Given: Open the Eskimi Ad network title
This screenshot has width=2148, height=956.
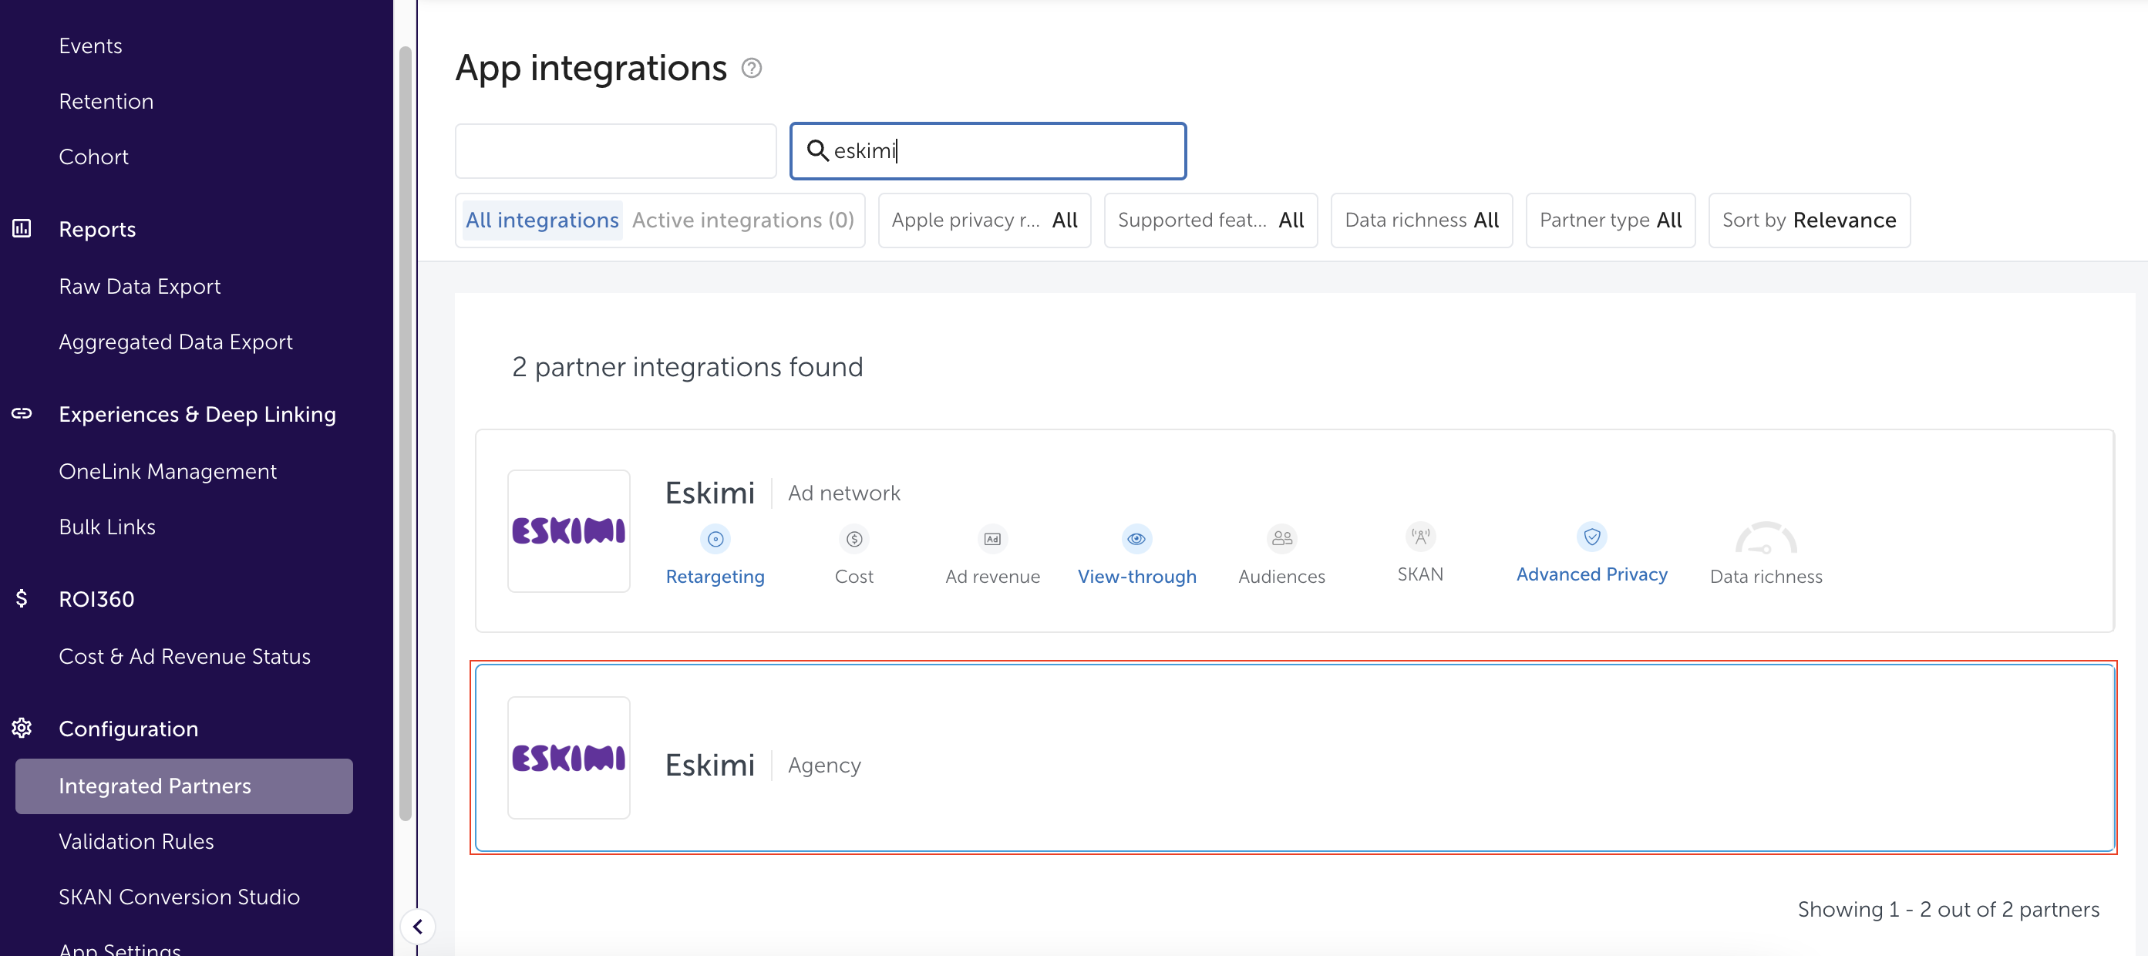Looking at the screenshot, I should [709, 493].
